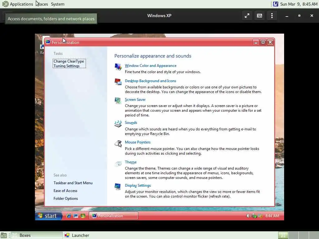Click the Sounds musical notes icon
Viewport: 319px width, 239px height.
point(118,124)
